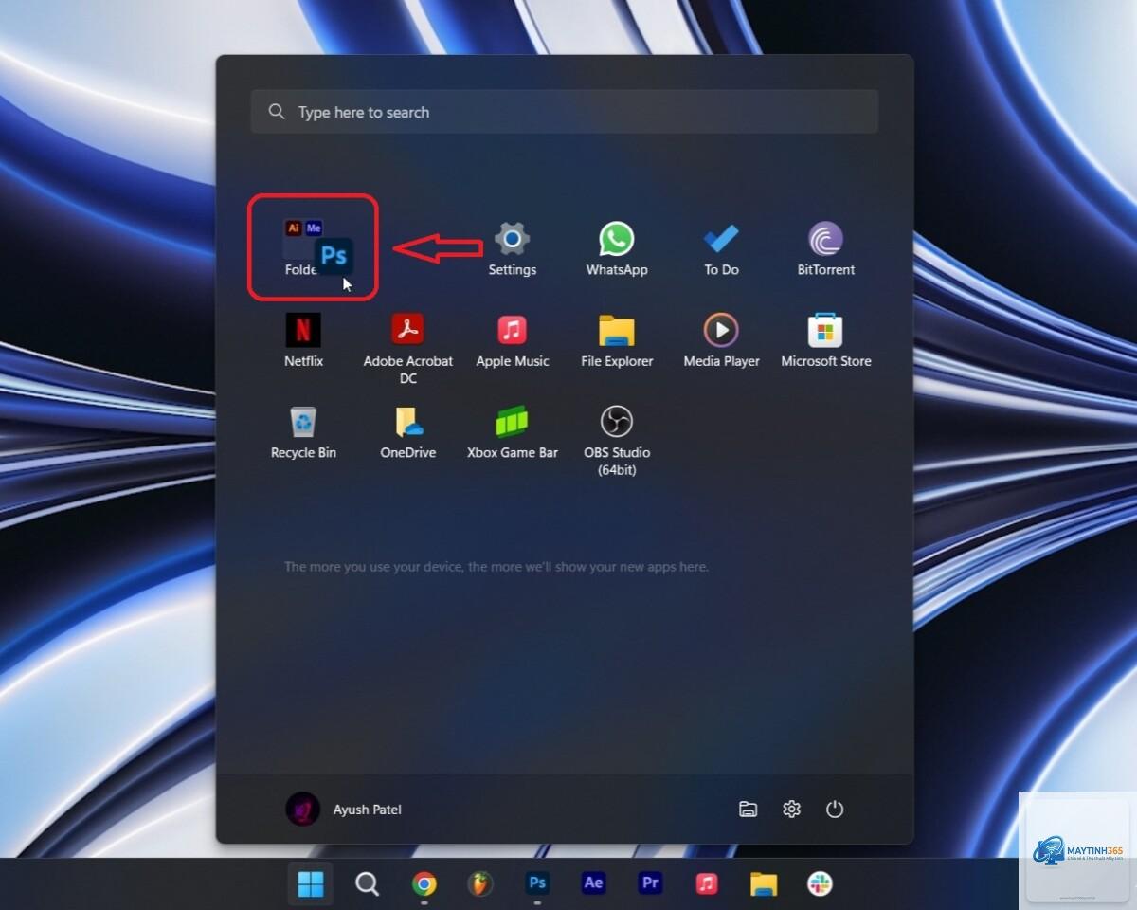Open Netflix pinned app
The width and height of the screenshot is (1137, 910).
pos(303,340)
